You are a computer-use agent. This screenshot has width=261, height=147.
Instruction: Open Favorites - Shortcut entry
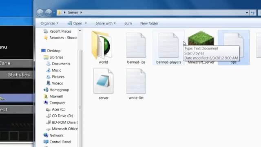(x=60, y=38)
